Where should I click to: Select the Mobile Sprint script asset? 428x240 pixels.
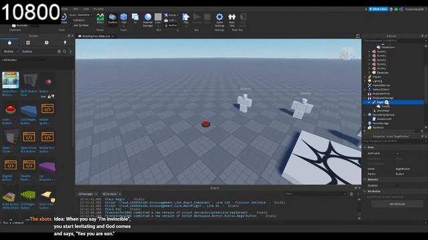[x=47, y=109]
